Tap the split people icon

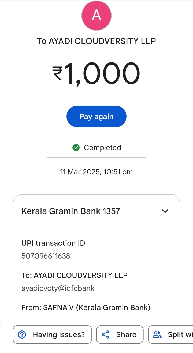click(x=157, y=334)
